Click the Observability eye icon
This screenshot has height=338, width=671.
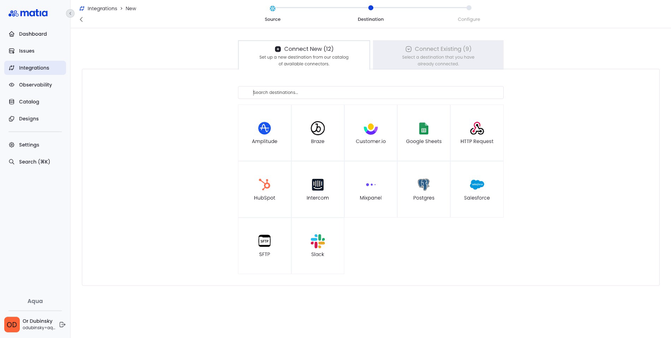point(12,85)
